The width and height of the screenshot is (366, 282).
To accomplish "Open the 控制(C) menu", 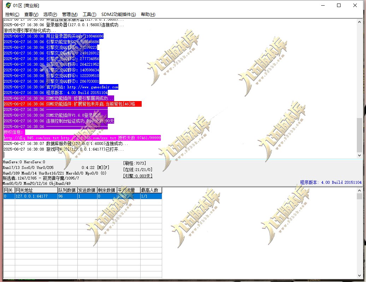I will 12,14.
